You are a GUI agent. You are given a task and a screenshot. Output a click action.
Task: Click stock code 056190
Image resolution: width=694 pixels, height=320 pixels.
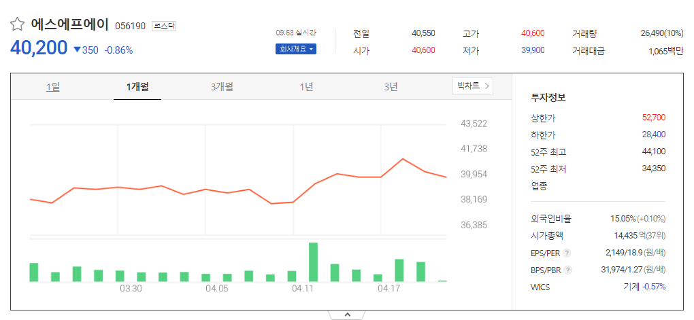pyautogui.click(x=130, y=26)
